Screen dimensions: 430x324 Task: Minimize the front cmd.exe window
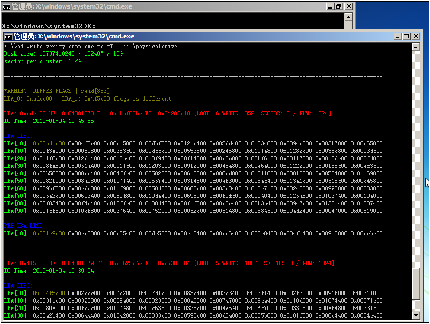pyautogui.click(x=397, y=36)
